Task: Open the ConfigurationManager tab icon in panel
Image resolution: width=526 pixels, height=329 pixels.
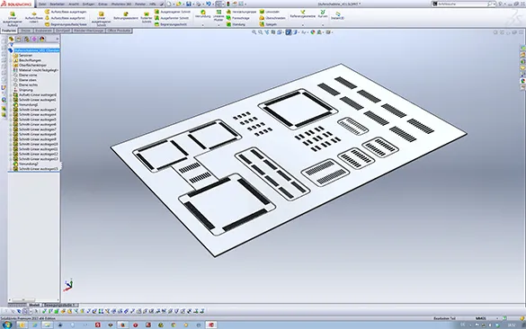Action: (x=26, y=40)
